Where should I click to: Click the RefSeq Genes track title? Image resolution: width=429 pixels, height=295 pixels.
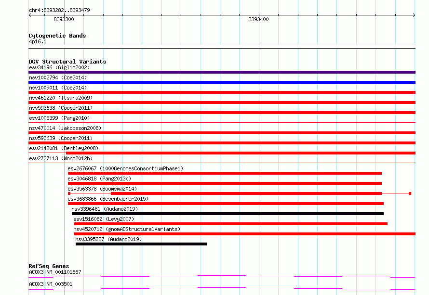tap(49, 266)
